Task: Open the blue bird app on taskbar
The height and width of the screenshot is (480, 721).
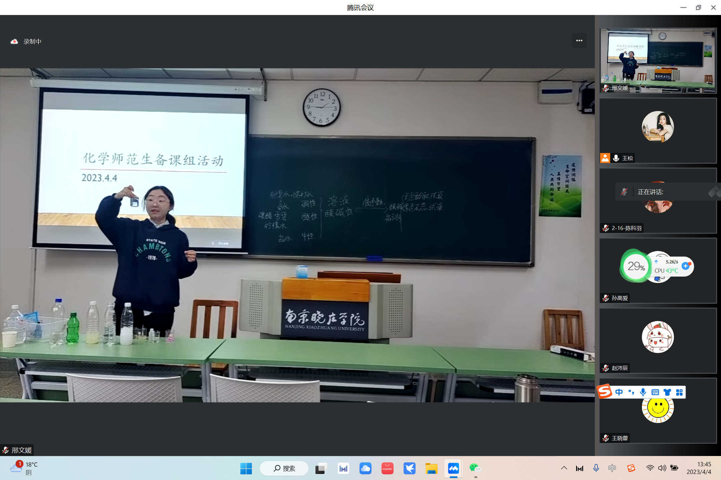Action: point(409,468)
